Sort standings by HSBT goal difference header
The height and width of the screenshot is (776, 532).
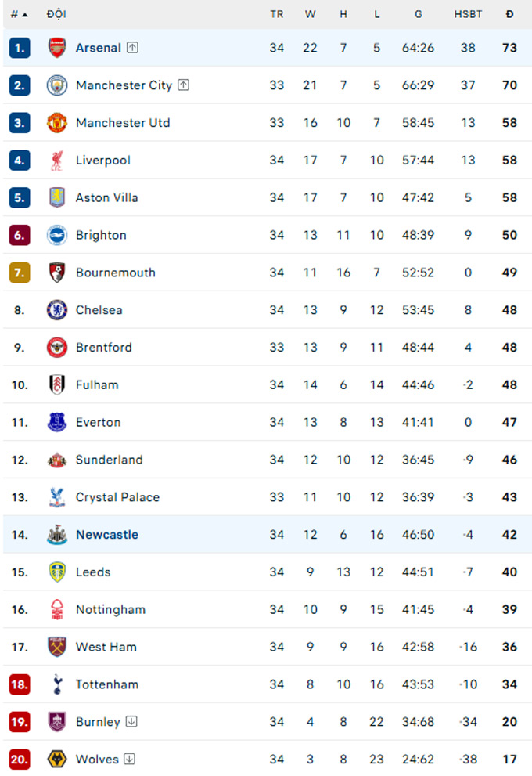pos(468,14)
